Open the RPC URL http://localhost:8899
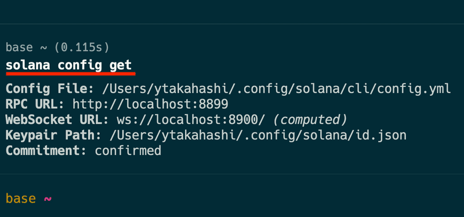The height and width of the screenshot is (217, 464). pos(150,104)
